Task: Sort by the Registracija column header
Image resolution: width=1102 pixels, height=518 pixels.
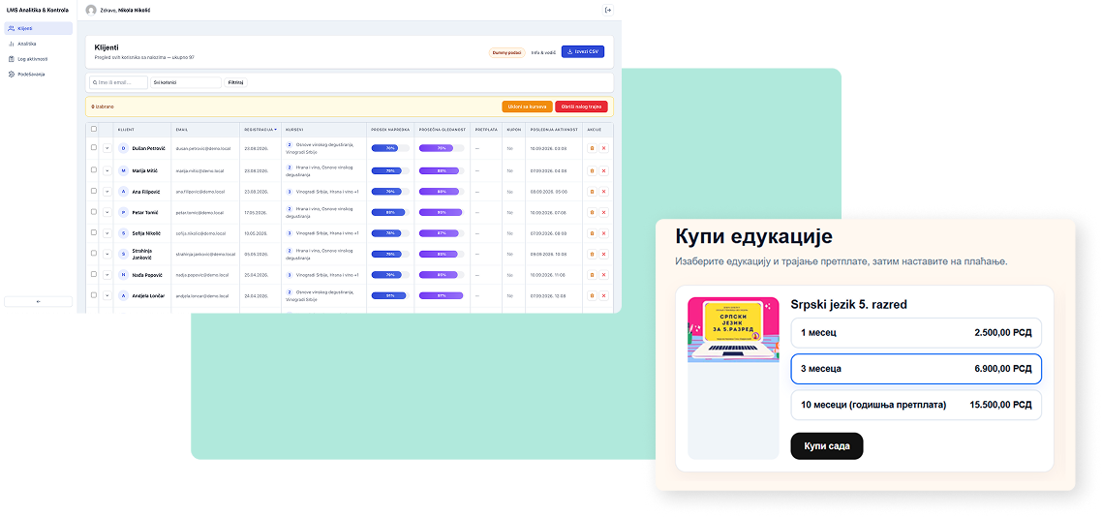Action: coord(260,130)
